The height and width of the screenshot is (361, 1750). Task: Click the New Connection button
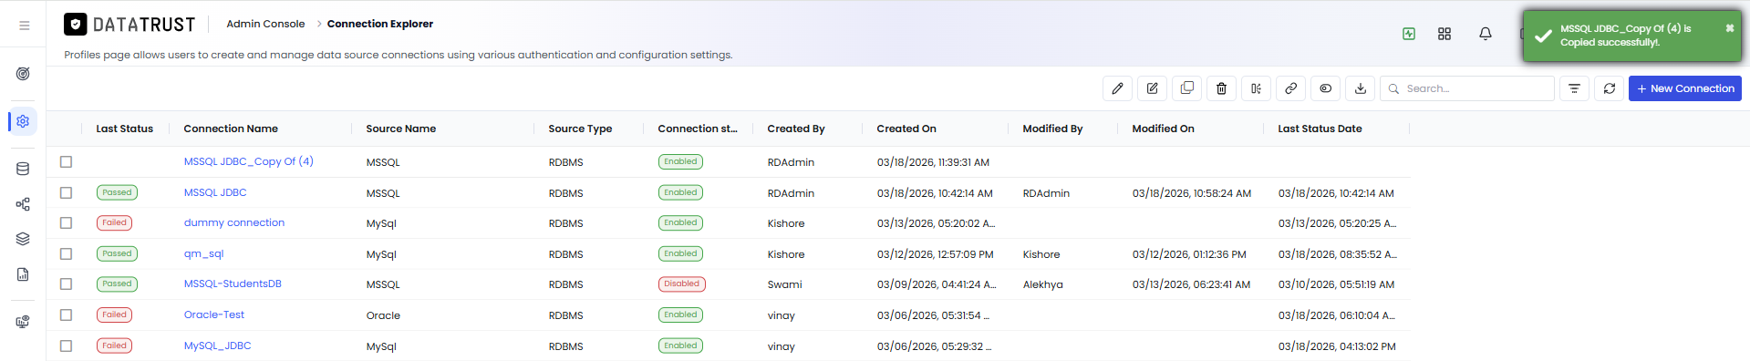tap(1685, 88)
